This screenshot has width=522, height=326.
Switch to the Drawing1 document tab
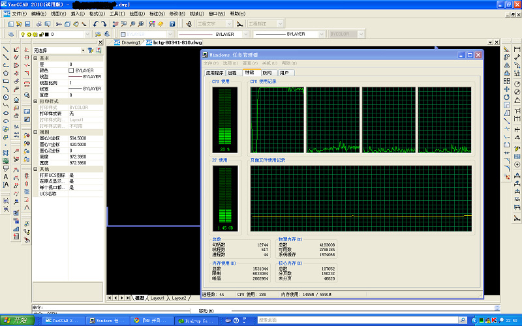[x=128, y=42]
